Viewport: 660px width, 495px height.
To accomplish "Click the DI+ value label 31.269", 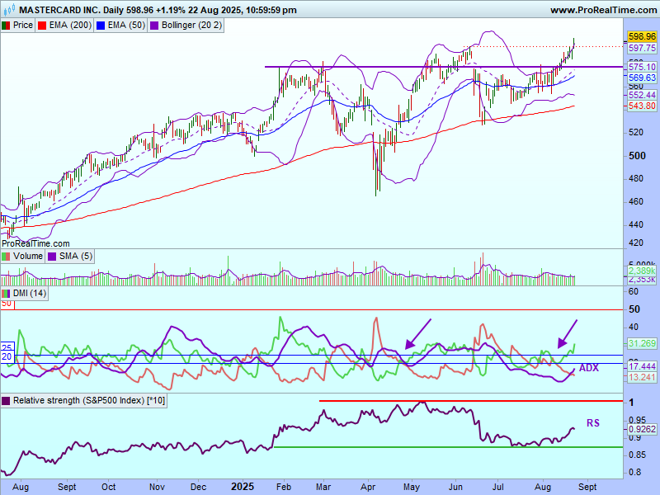I will [x=642, y=343].
